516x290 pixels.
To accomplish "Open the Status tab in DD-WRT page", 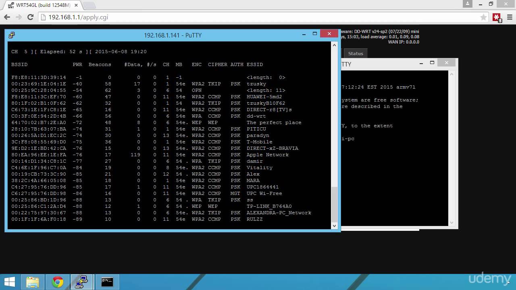I will (x=356, y=53).
